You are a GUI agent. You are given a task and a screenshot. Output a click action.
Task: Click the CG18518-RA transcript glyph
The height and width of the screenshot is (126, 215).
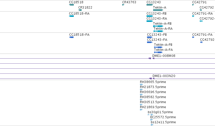click(x=71, y=16)
